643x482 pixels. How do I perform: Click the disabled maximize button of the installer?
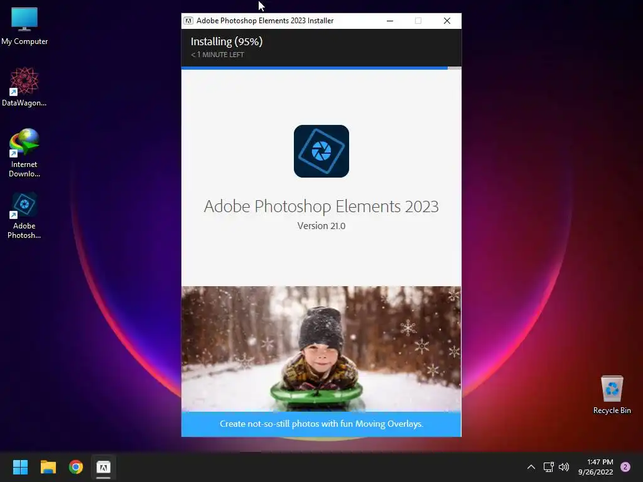coord(418,21)
